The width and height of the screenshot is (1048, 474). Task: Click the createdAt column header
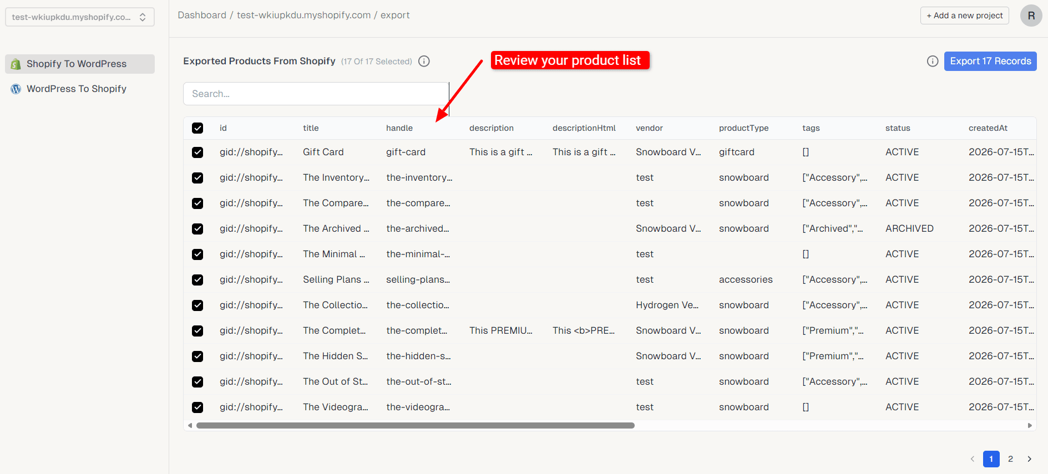988,128
